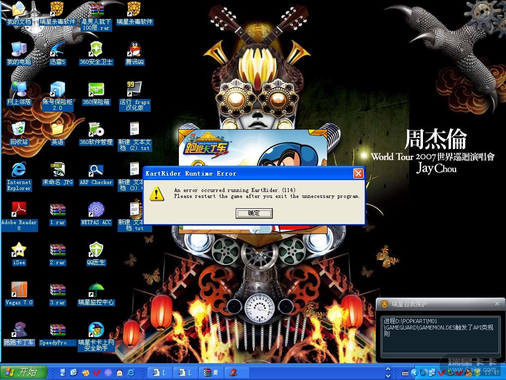Switch to the first Internet Explorer taskbar window
Viewport: 506px width, 380px height.
[161, 373]
